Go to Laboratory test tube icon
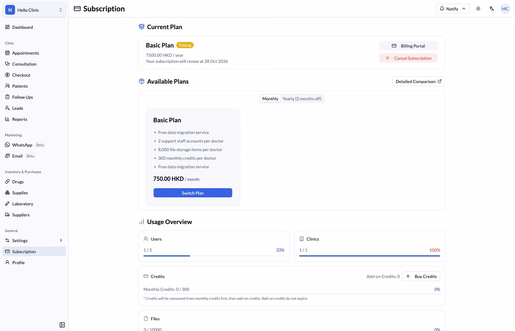This screenshot has width=515, height=331. (7, 204)
